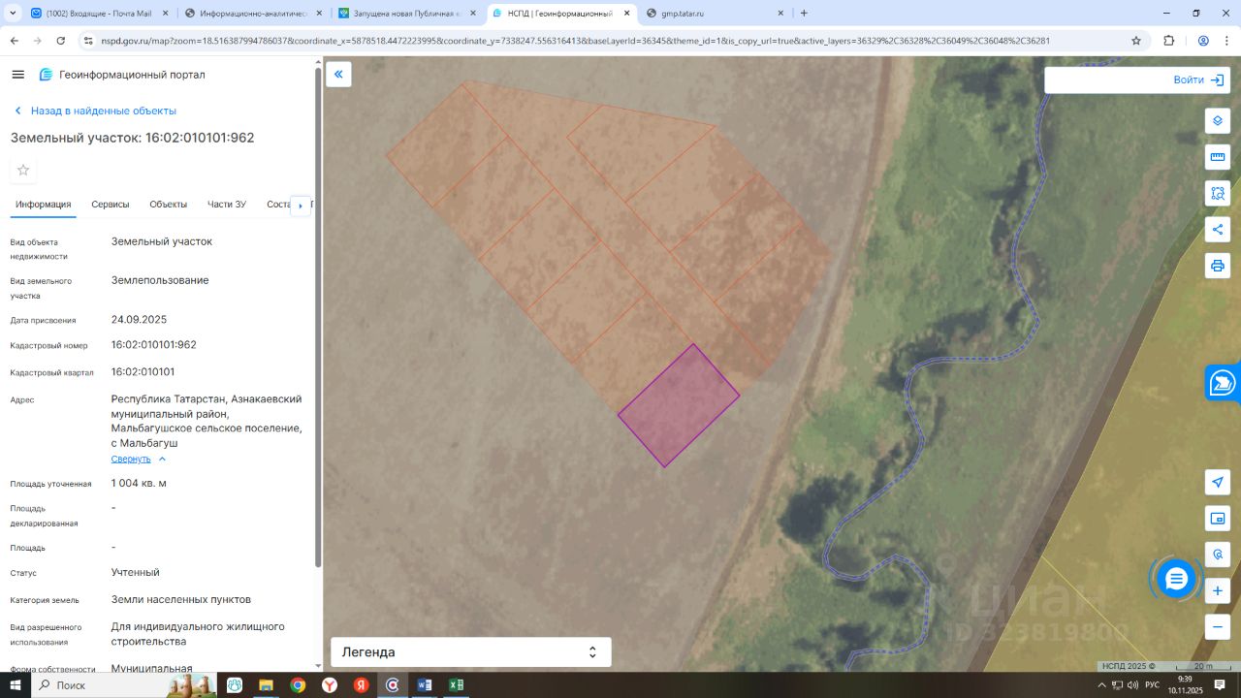Image resolution: width=1241 pixels, height=698 pixels.
Task: Select the Земли населенных пунктов value
Action: (x=181, y=600)
